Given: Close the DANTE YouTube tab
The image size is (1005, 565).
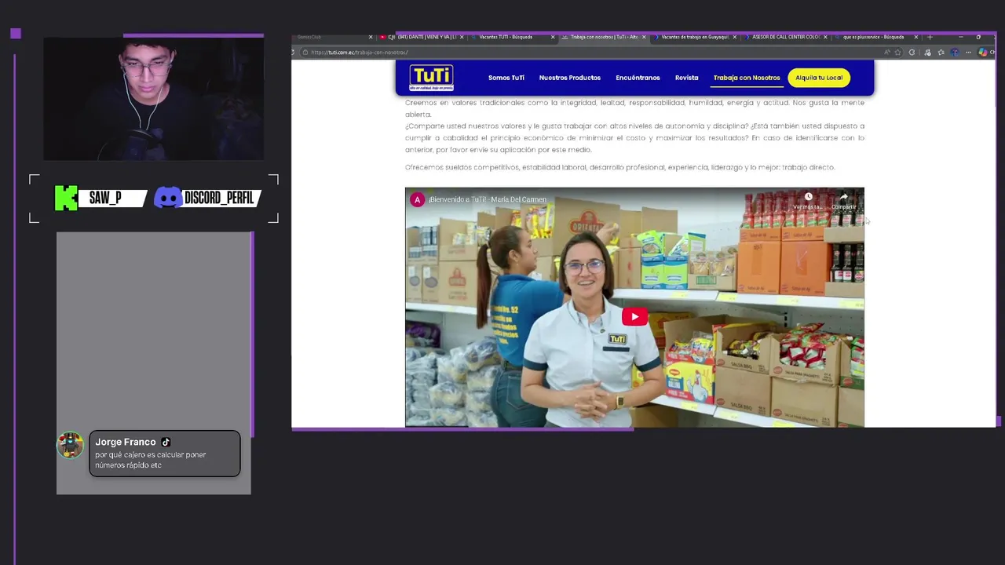Looking at the screenshot, I should [462, 37].
